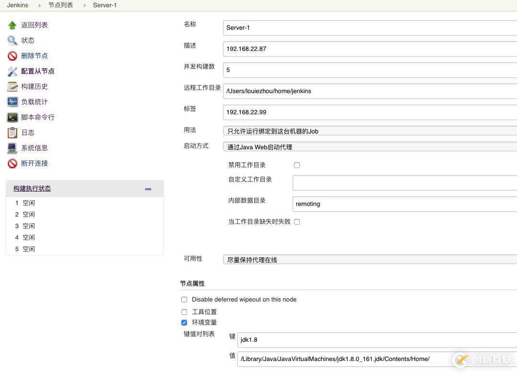
Task: Select 删除节点 in the sidebar
Action: [x=35, y=56]
